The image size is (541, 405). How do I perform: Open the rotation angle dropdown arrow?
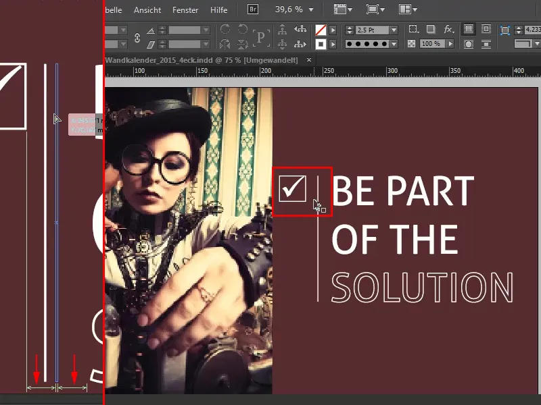coord(206,30)
